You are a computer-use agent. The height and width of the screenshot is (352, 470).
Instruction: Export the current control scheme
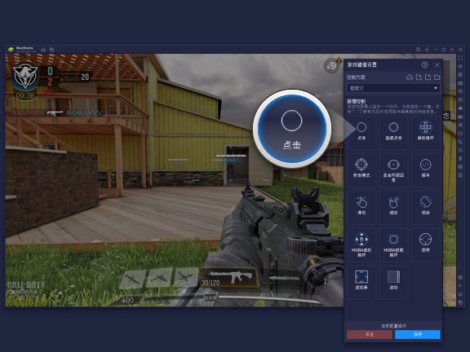pyautogui.click(x=428, y=77)
